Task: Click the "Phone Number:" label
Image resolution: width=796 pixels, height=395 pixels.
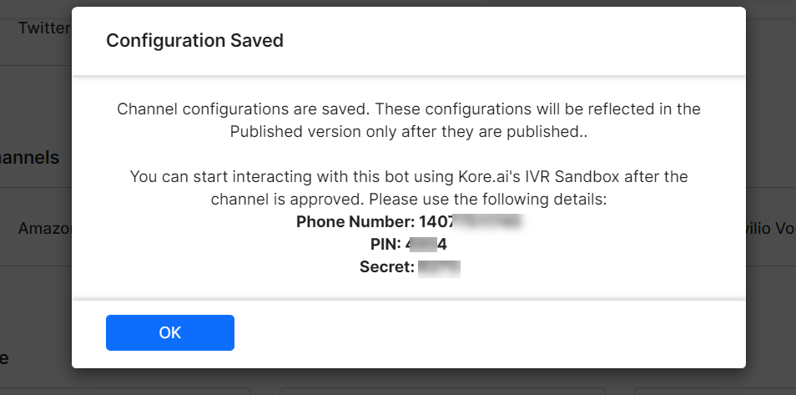Action: click(355, 222)
